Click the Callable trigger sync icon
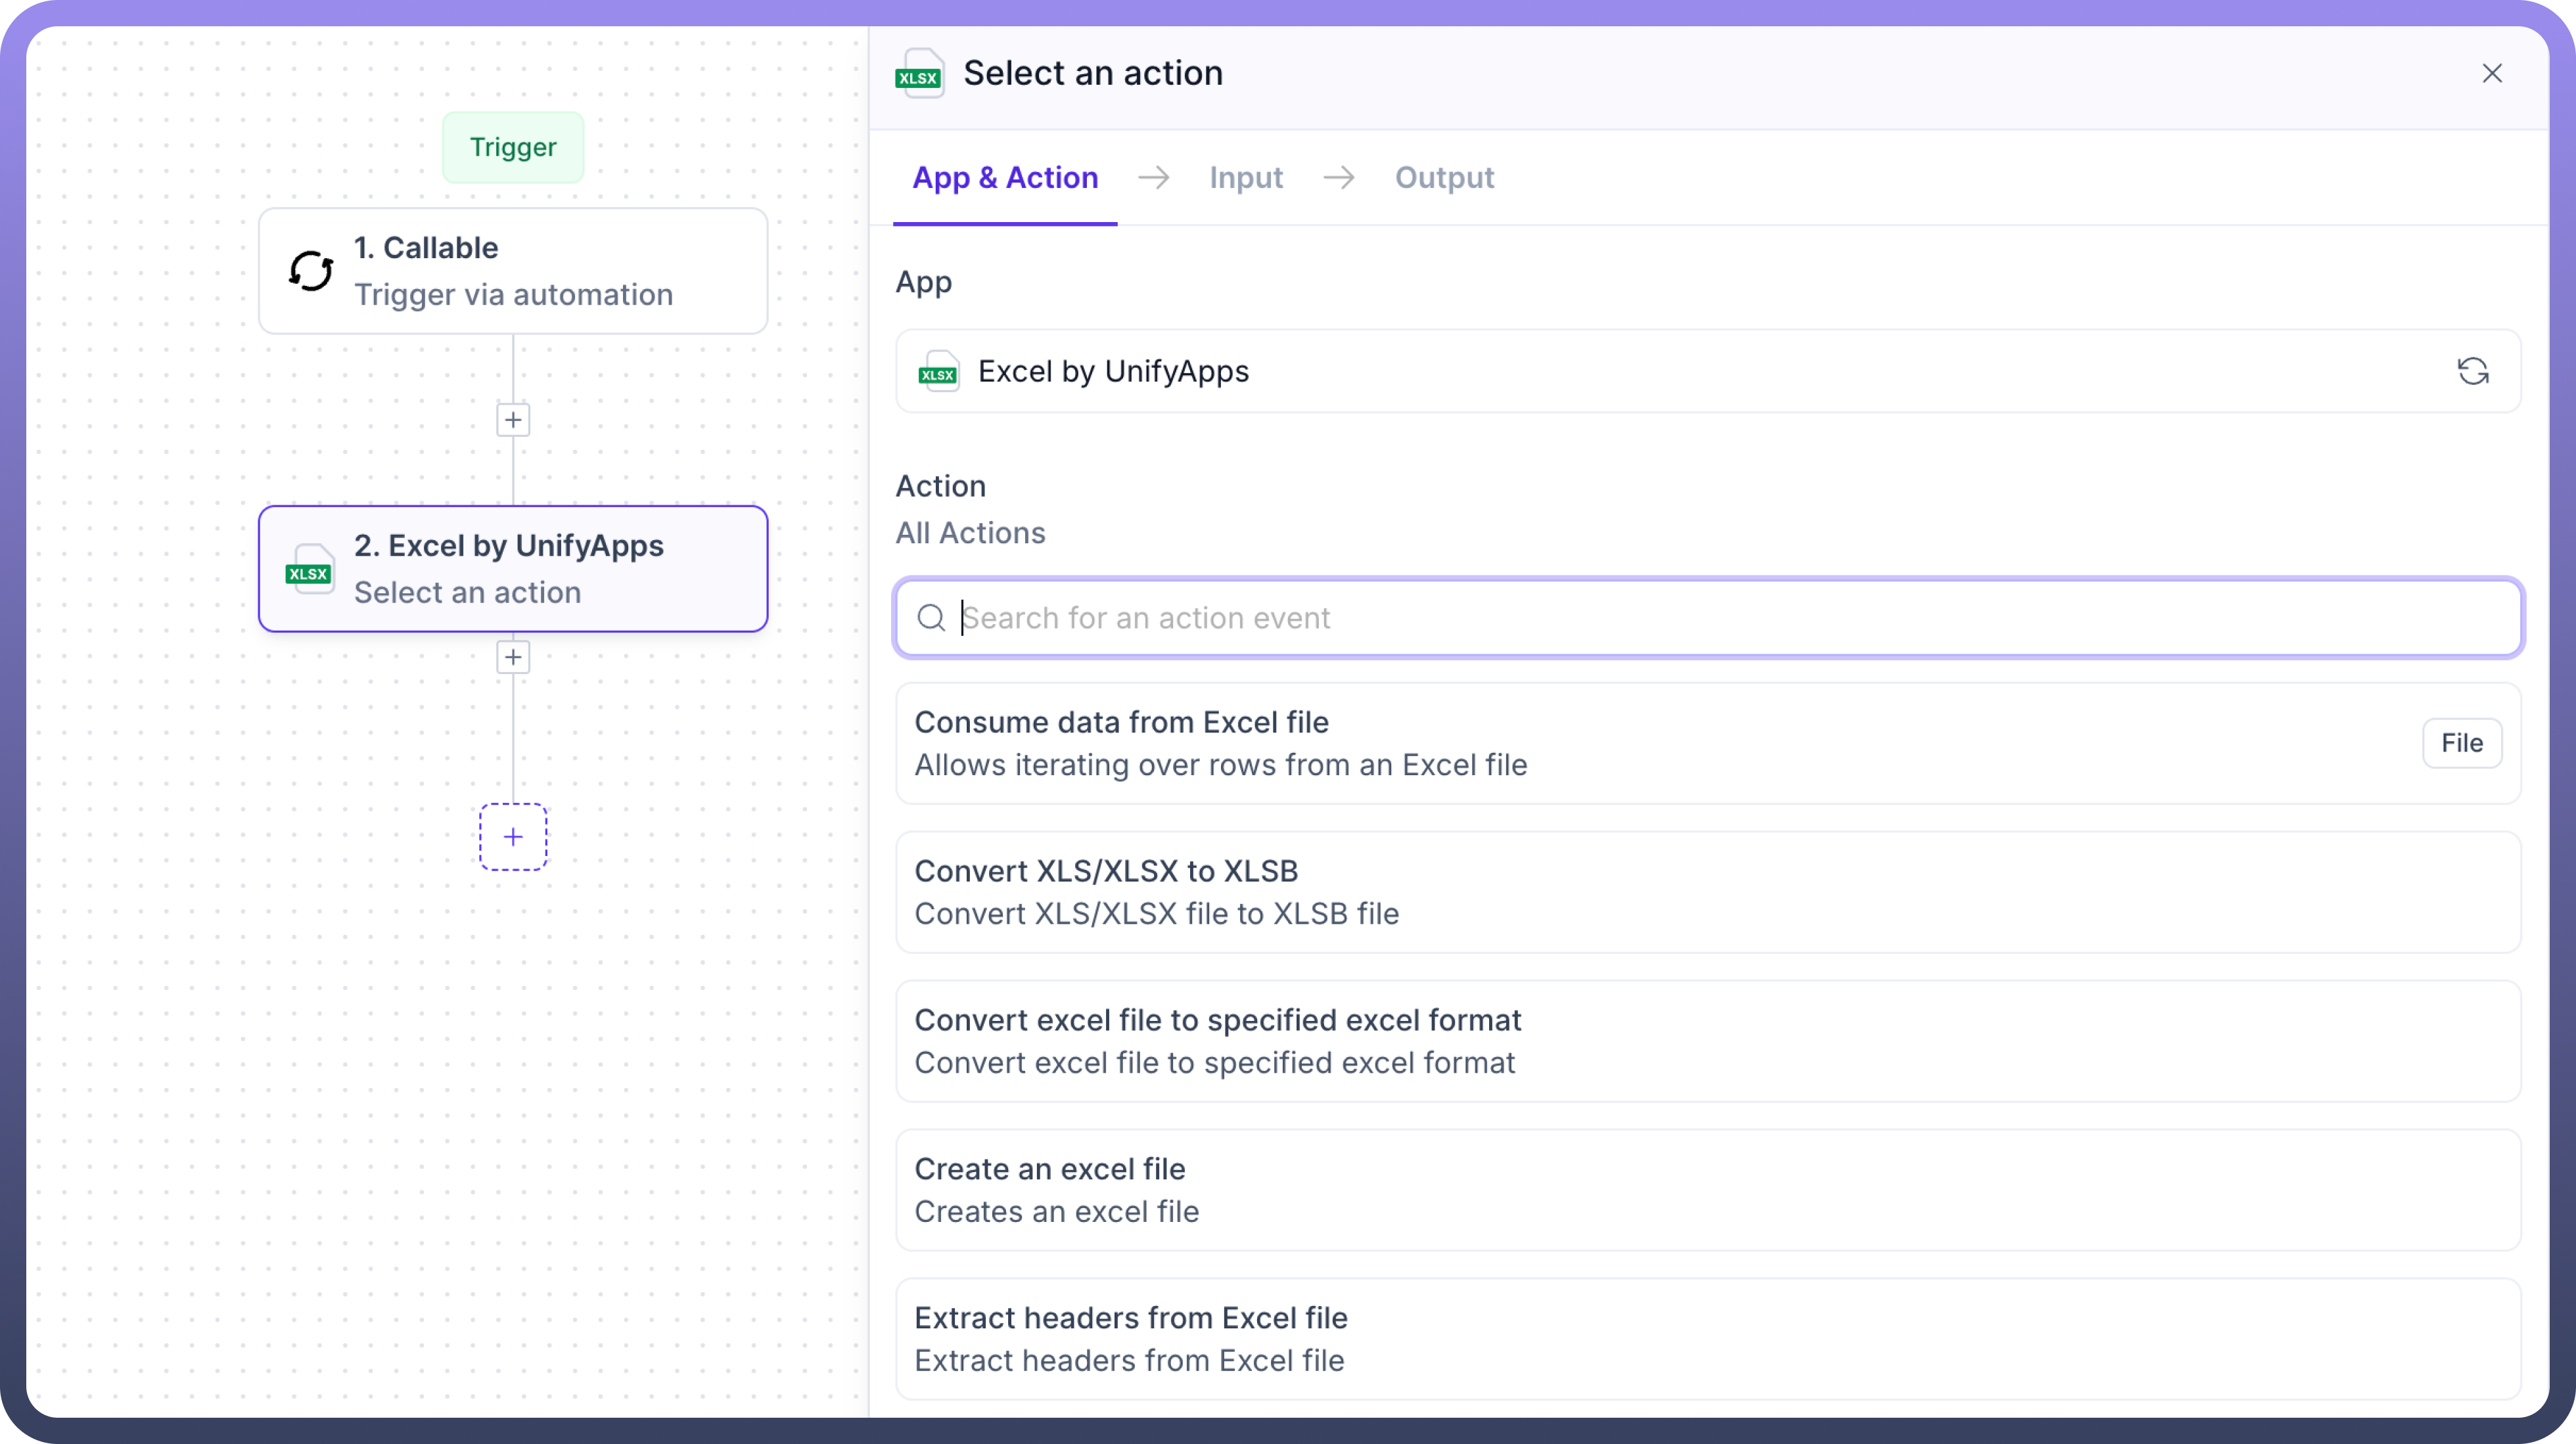This screenshot has width=2576, height=1444. pos(311,271)
